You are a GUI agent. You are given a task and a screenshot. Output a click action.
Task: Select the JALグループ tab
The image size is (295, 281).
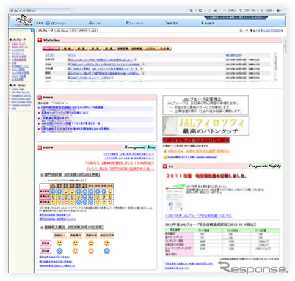point(45,31)
